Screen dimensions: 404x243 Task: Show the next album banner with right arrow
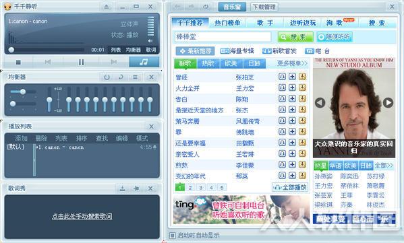(x=388, y=102)
